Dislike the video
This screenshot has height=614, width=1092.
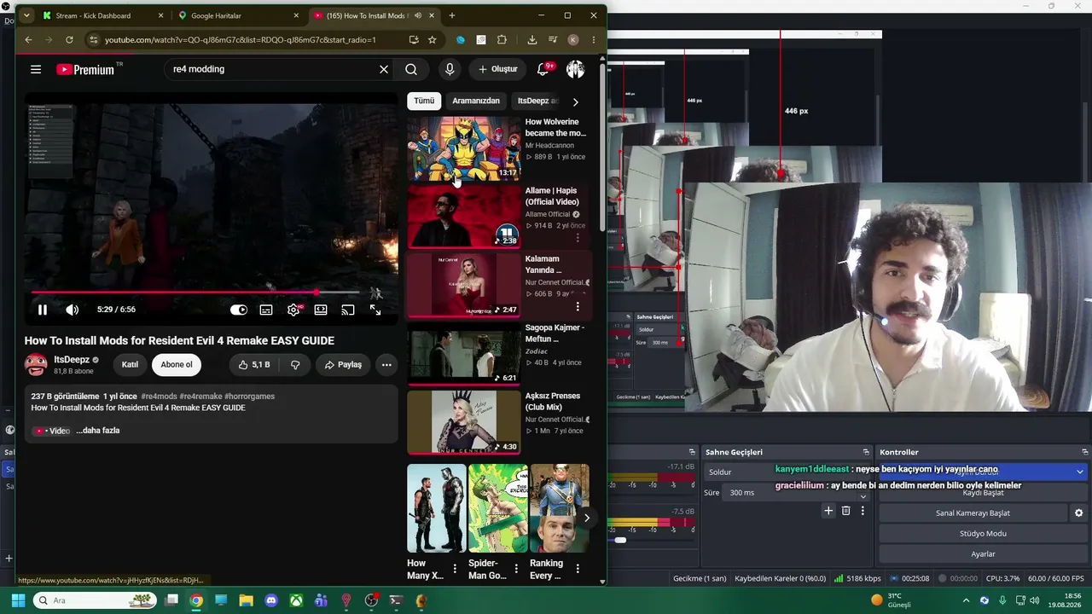tap(295, 365)
